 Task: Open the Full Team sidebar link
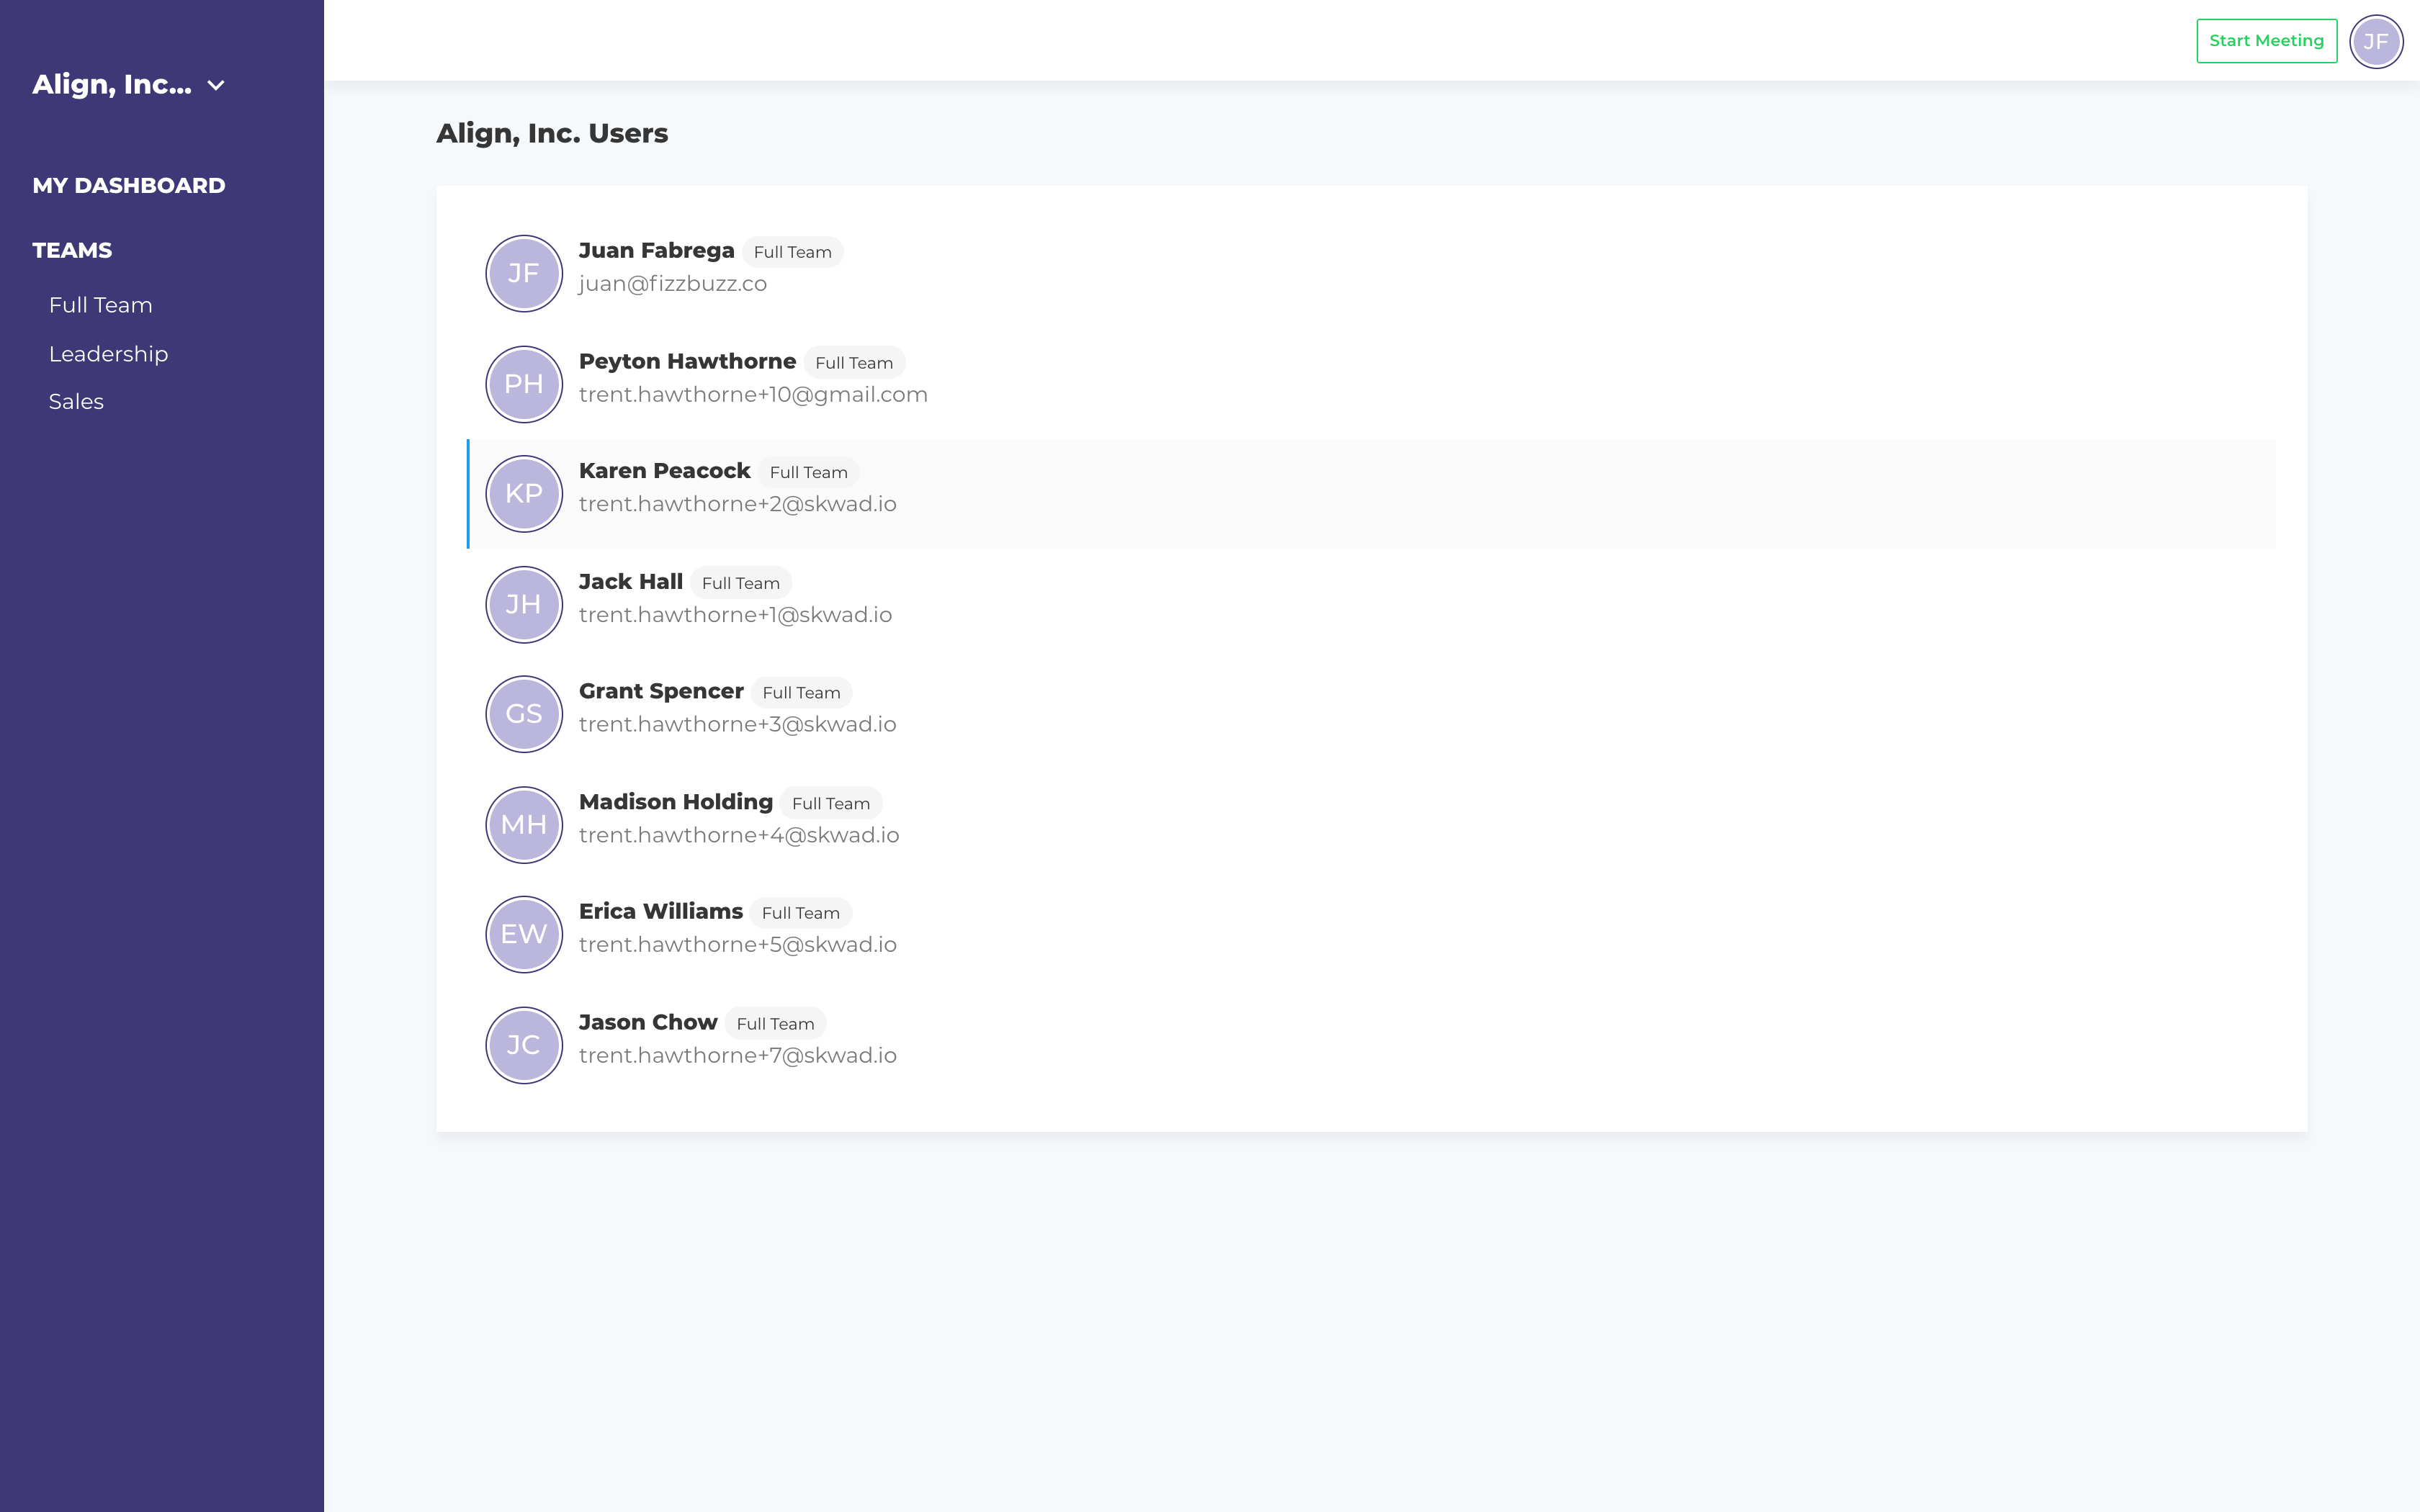pyautogui.click(x=100, y=305)
